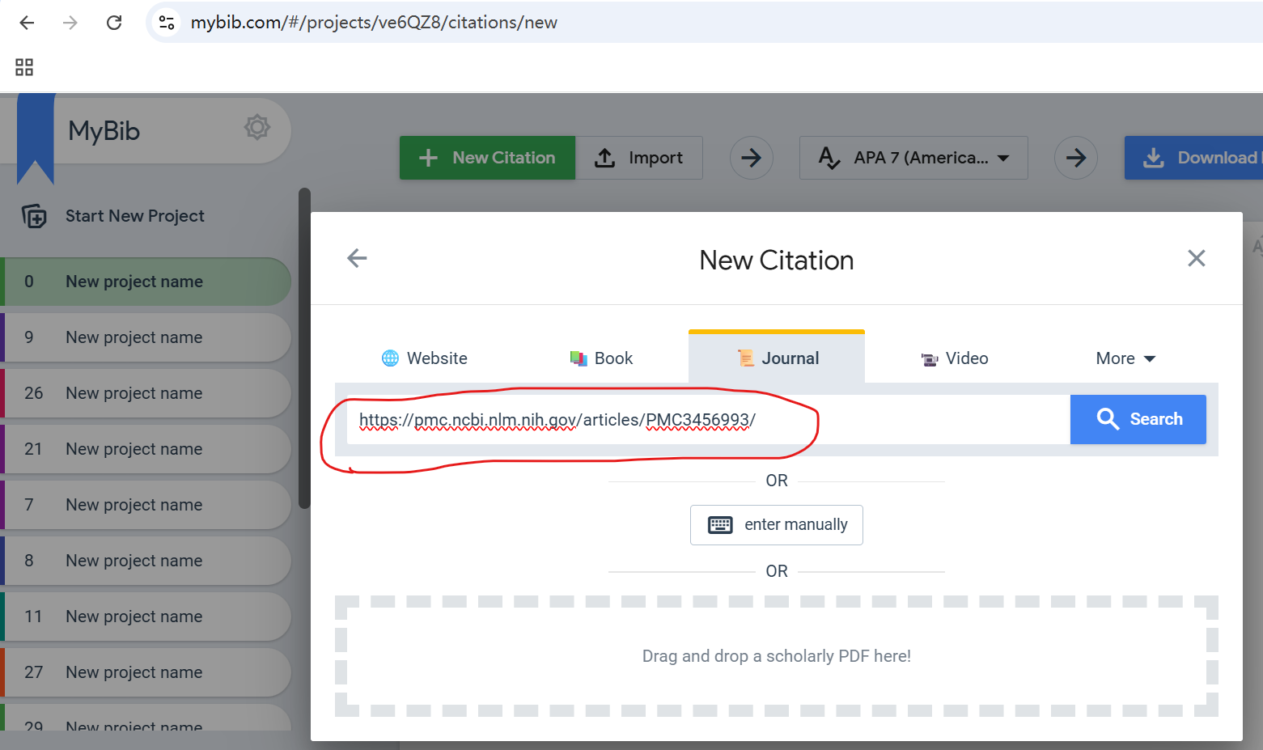Click the site information icon in address bar

click(167, 23)
